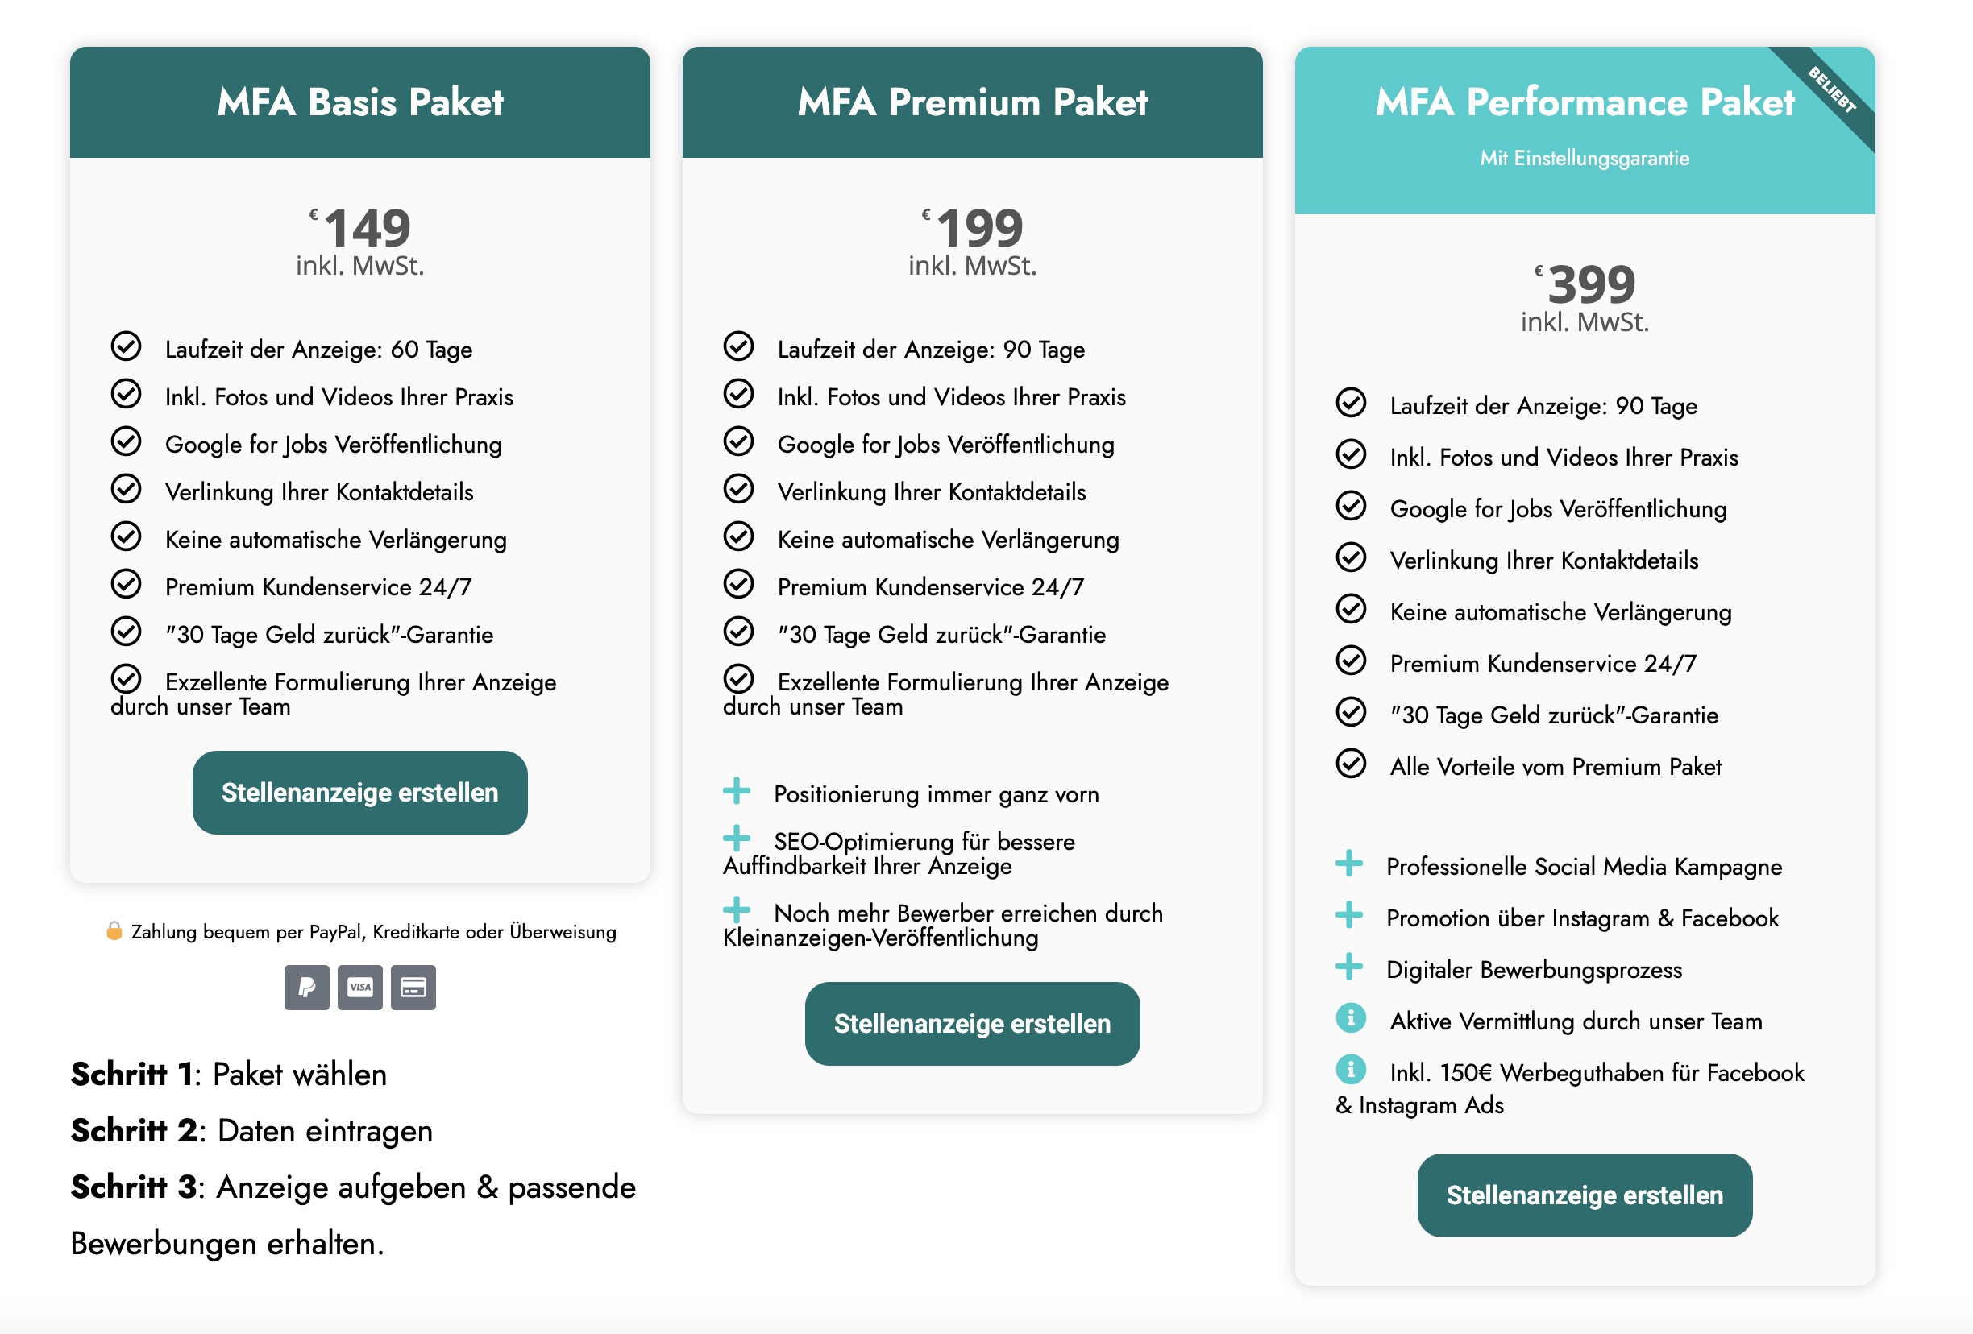Click the MFA Premium Paket header
Image resolution: width=1973 pixels, height=1334 pixels.
point(972,102)
